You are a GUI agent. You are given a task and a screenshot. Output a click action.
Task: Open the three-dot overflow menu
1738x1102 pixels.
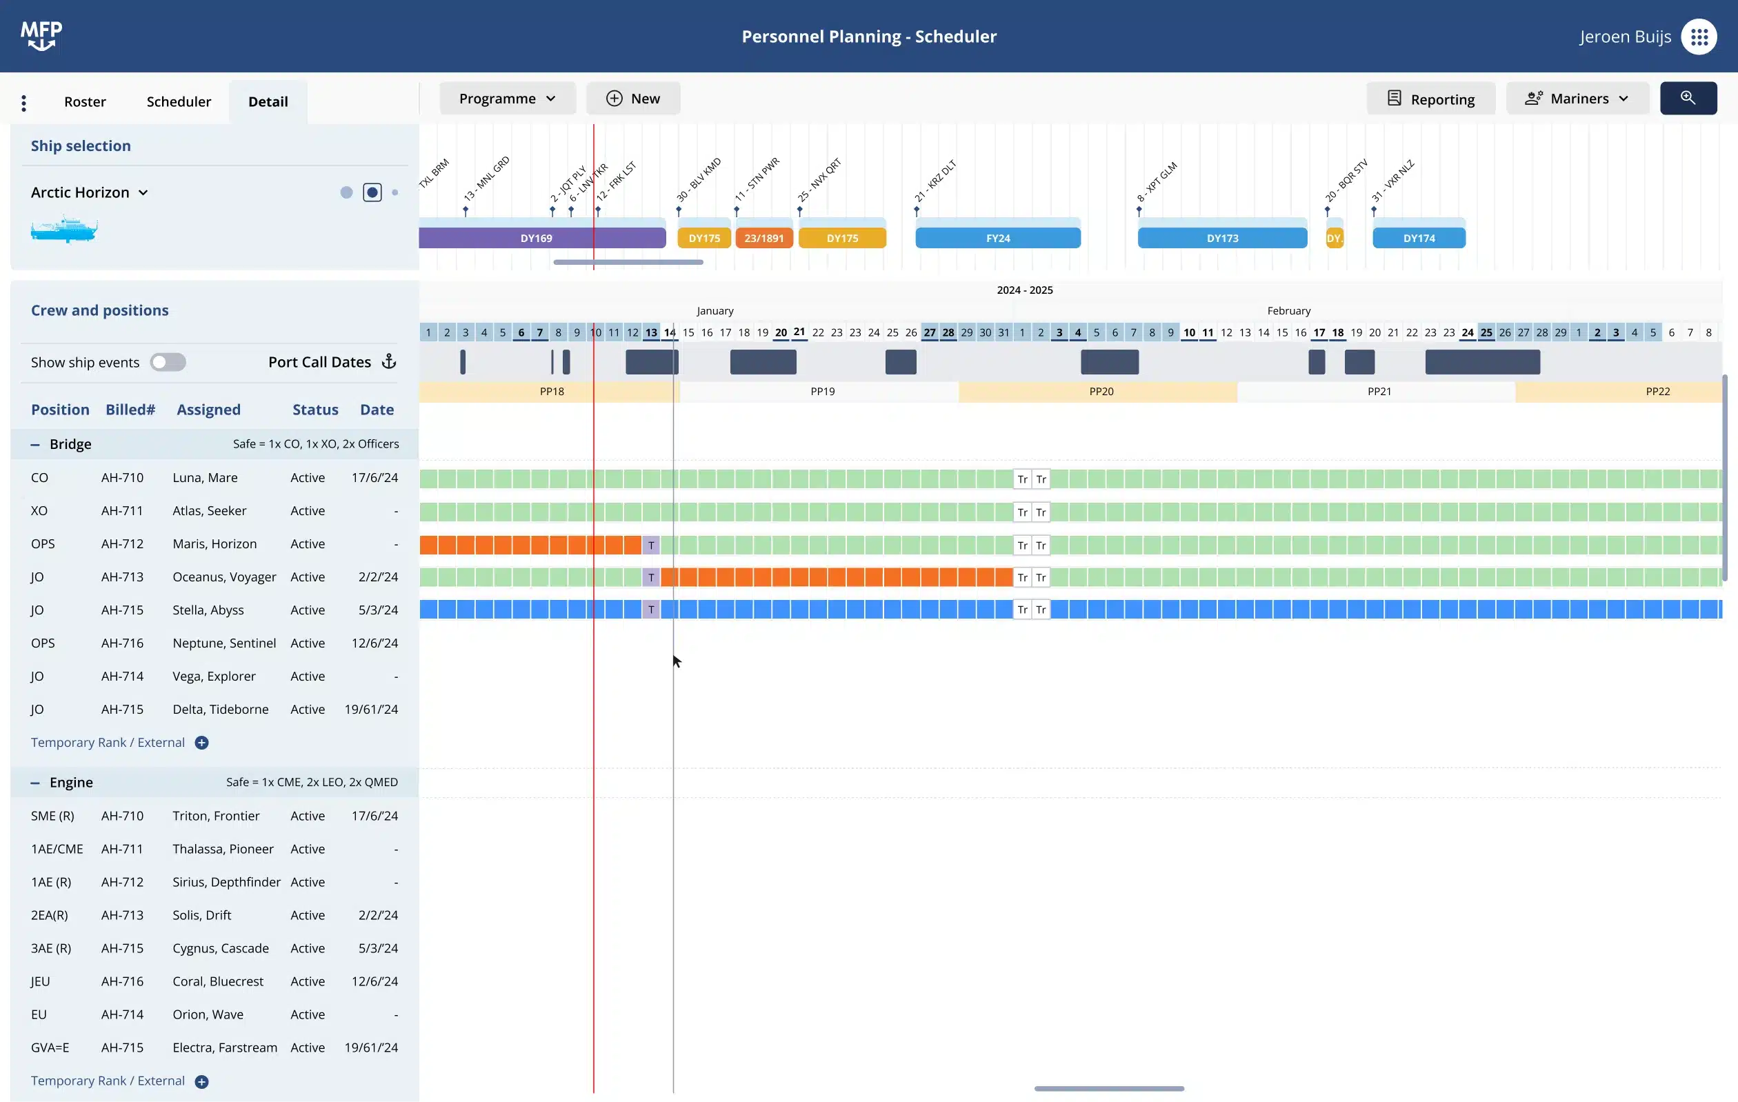click(24, 102)
